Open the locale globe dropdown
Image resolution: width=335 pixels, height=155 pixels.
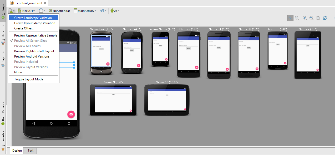(103, 11)
